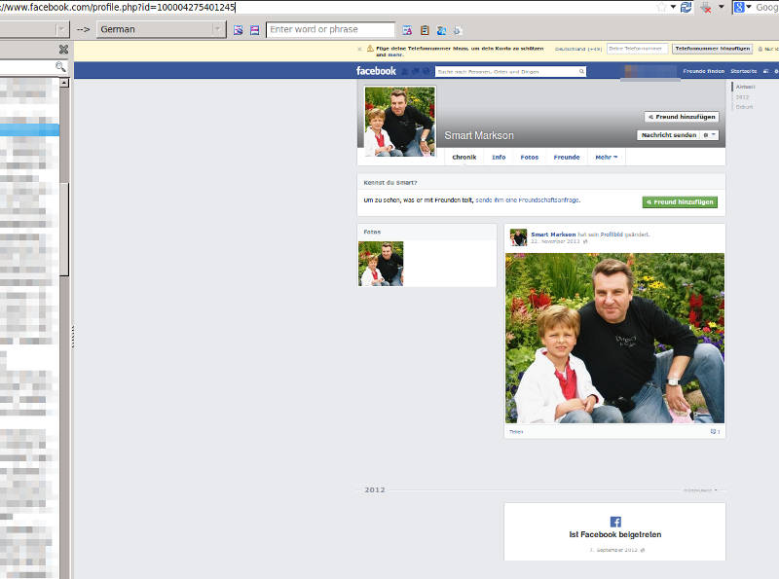Image resolution: width=779 pixels, height=579 pixels.
Task: Click the bookmark star in address bar
Action: pos(661,7)
